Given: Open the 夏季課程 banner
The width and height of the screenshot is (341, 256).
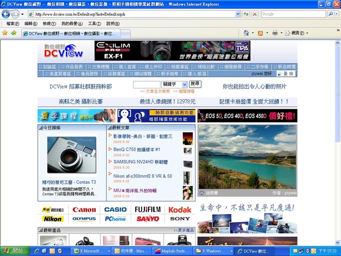Looking at the screenshot, I should click(x=77, y=116).
